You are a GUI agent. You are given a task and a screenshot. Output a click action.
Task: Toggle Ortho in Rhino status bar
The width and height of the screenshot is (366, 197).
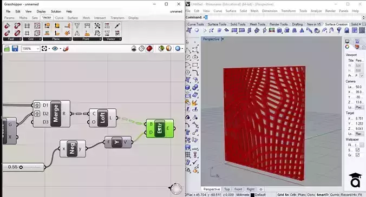(293, 195)
